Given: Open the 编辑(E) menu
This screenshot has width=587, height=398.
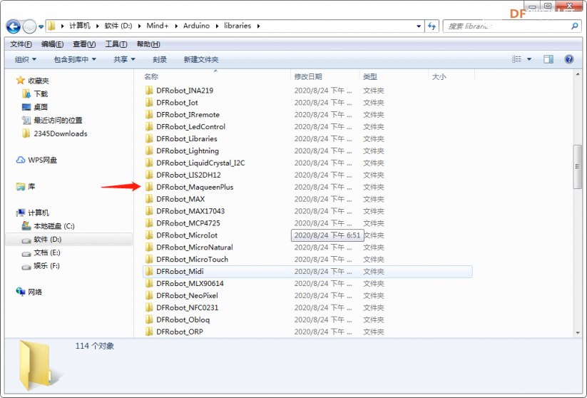Looking at the screenshot, I should [52, 44].
